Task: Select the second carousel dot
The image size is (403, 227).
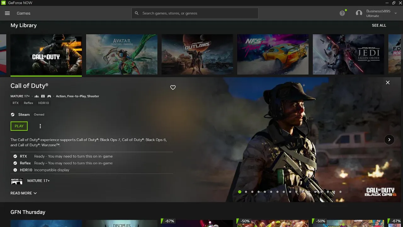Action: click(x=246, y=192)
